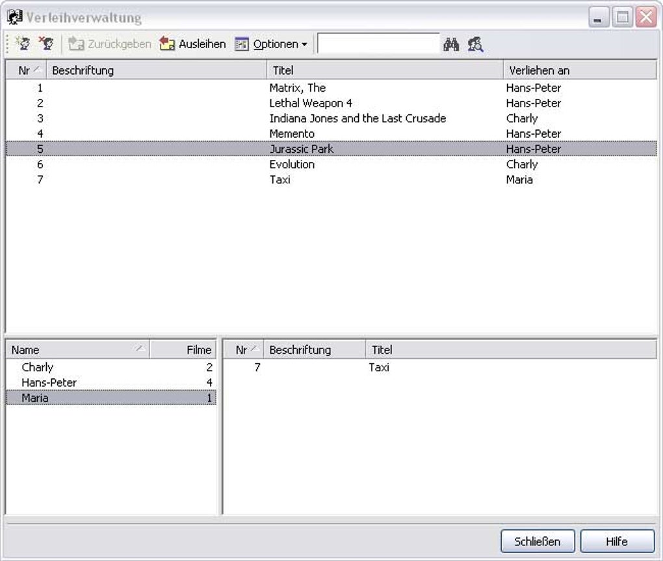The width and height of the screenshot is (663, 561).
Task: Select Taxi in the bottom-right list
Action: click(x=440, y=367)
